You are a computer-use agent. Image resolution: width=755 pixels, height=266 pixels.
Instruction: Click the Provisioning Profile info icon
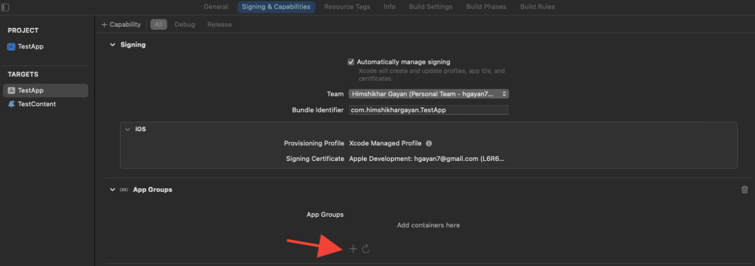(x=429, y=144)
